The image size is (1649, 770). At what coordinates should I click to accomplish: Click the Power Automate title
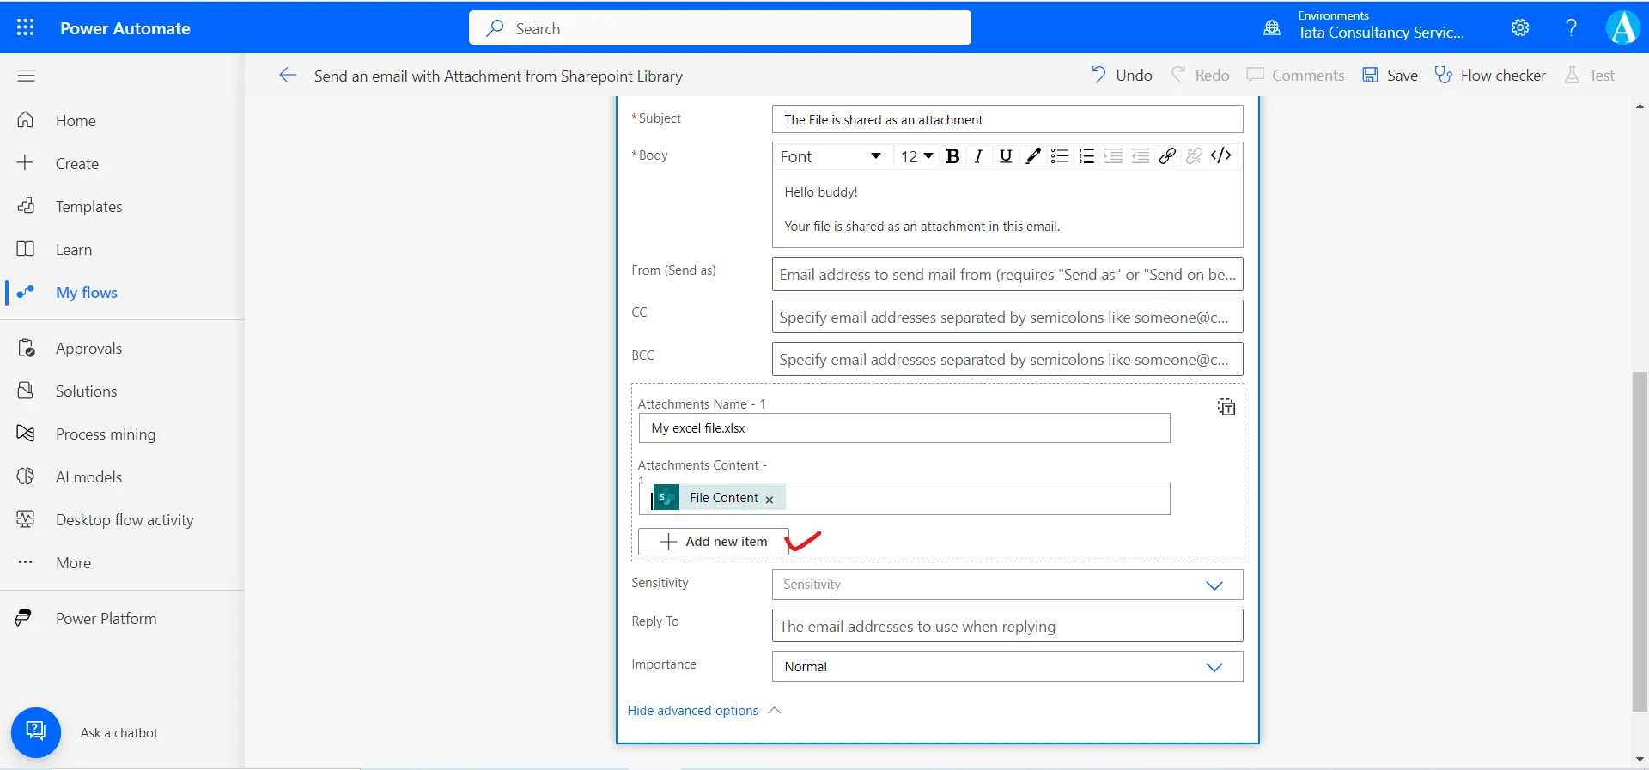(125, 28)
